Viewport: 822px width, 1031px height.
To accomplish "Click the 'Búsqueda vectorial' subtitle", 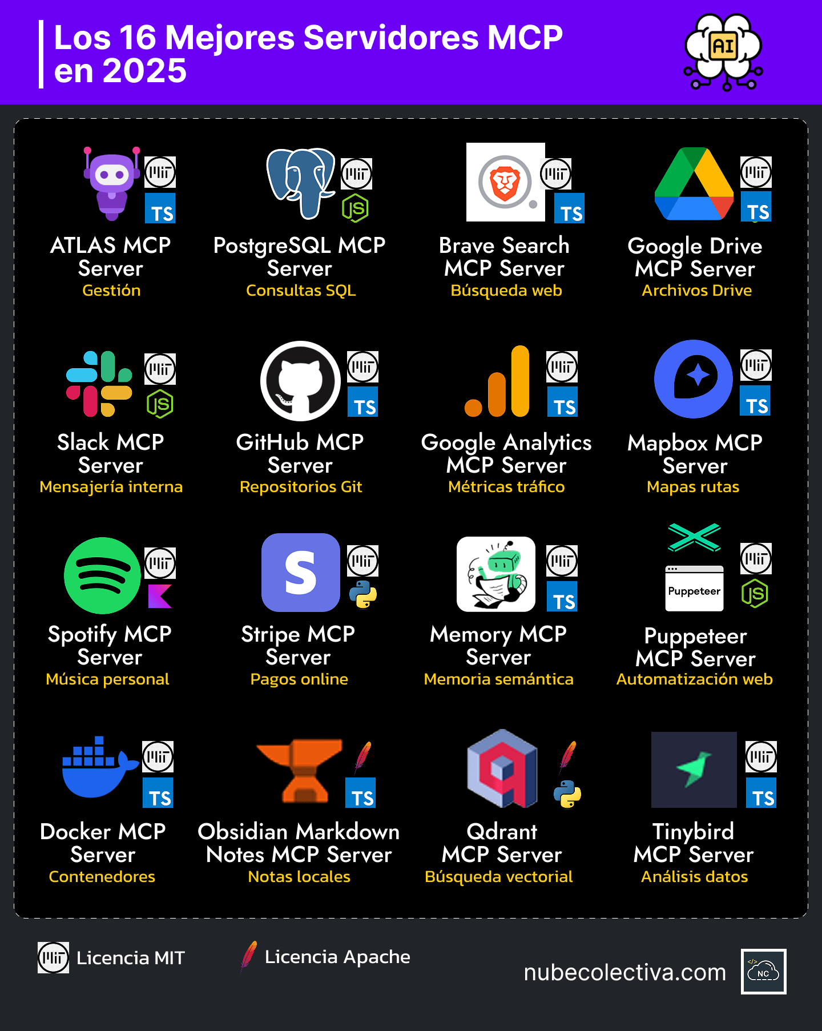I will pyautogui.click(x=498, y=877).
